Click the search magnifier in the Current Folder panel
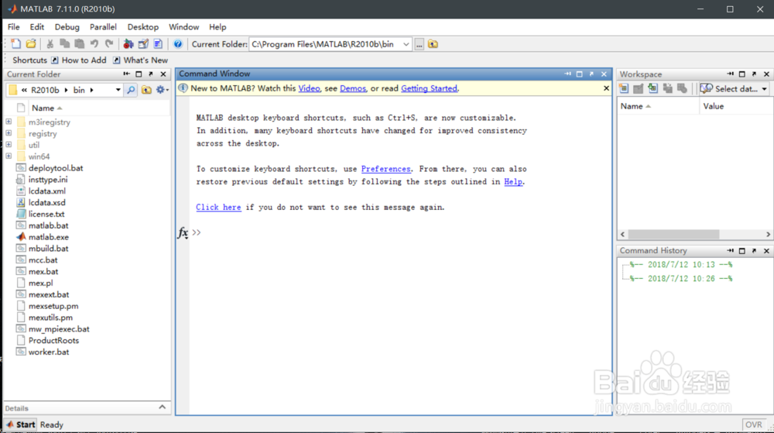774x433 pixels. (x=131, y=90)
